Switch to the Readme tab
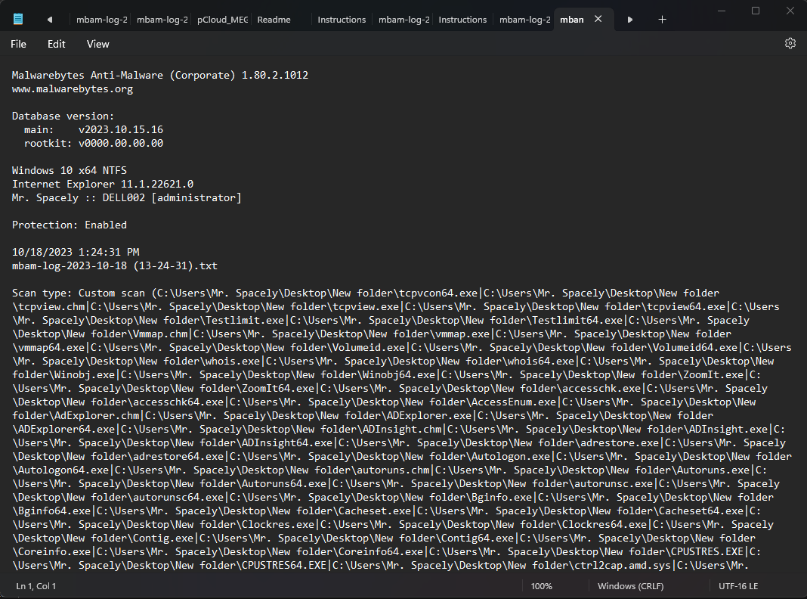 274,20
